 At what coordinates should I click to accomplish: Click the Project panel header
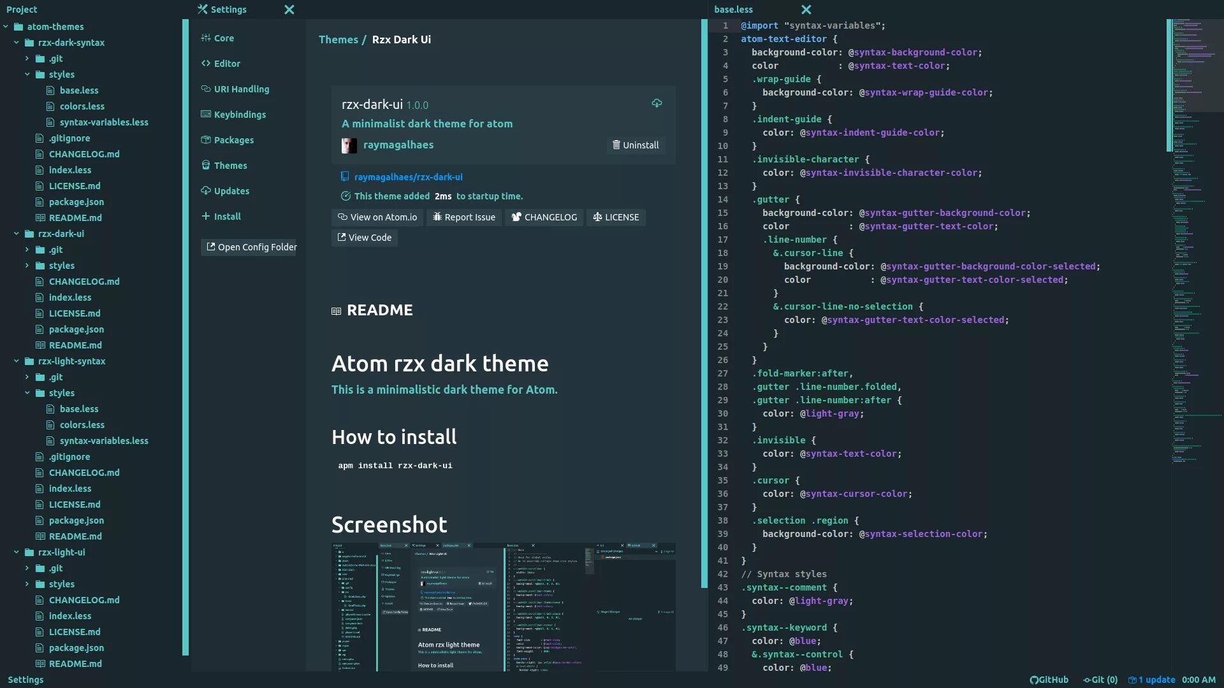coord(22,10)
